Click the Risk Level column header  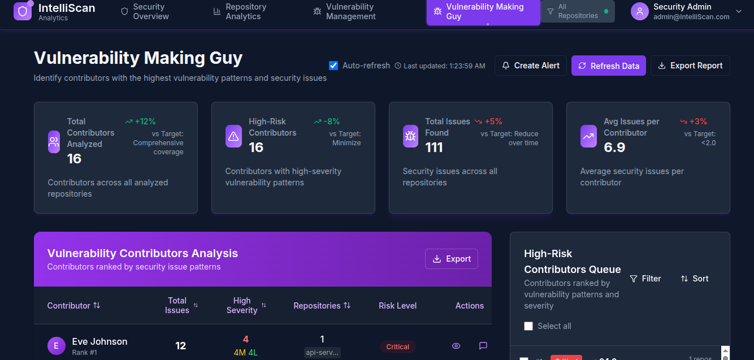397,306
